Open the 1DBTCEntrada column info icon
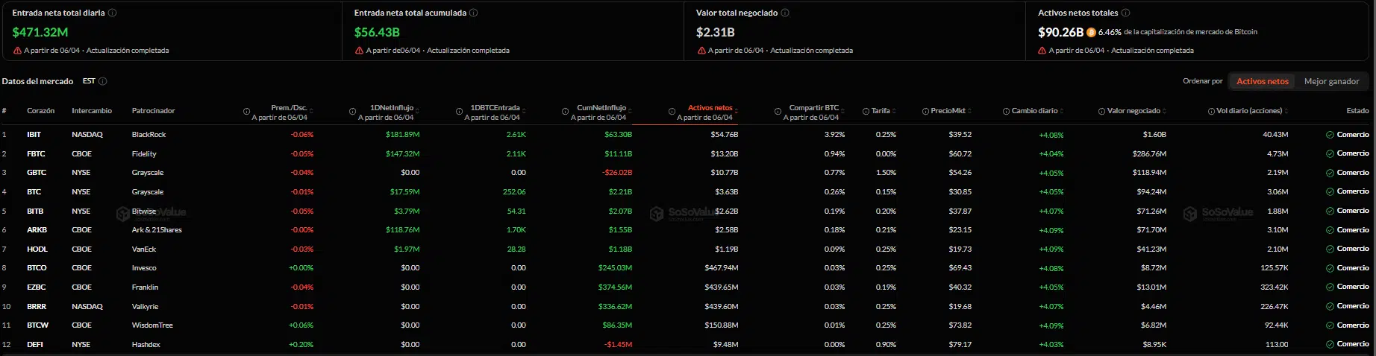Viewport: 1376px width, 356px height. (459, 112)
